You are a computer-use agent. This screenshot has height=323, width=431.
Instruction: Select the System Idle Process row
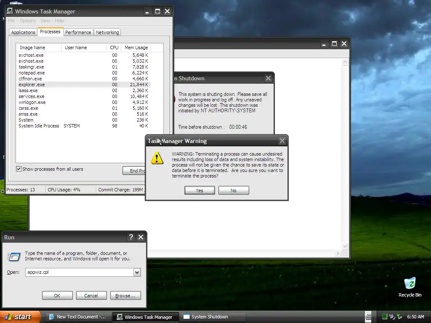(x=83, y=126)
